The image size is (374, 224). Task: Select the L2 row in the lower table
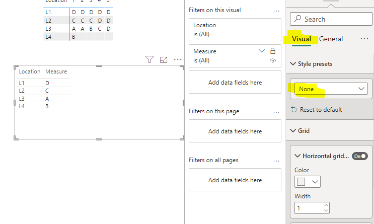[43, 91]
